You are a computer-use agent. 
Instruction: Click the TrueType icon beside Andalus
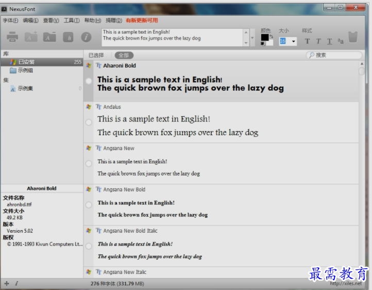(99, 107)
